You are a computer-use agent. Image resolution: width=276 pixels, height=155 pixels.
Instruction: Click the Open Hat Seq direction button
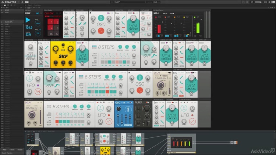(x=120, y=47)
